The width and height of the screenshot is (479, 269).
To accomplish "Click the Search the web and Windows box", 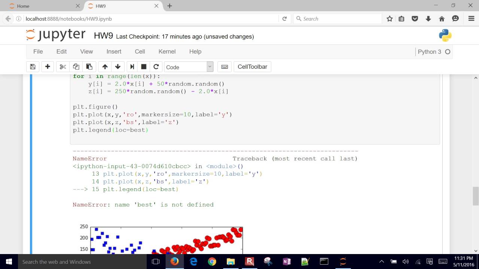I will [x=82, y=262].
